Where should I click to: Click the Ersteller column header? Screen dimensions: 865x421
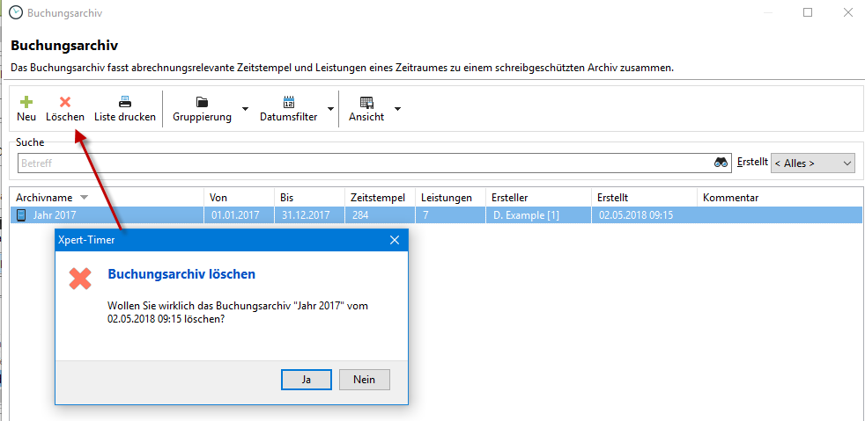[x=511, y=198]
